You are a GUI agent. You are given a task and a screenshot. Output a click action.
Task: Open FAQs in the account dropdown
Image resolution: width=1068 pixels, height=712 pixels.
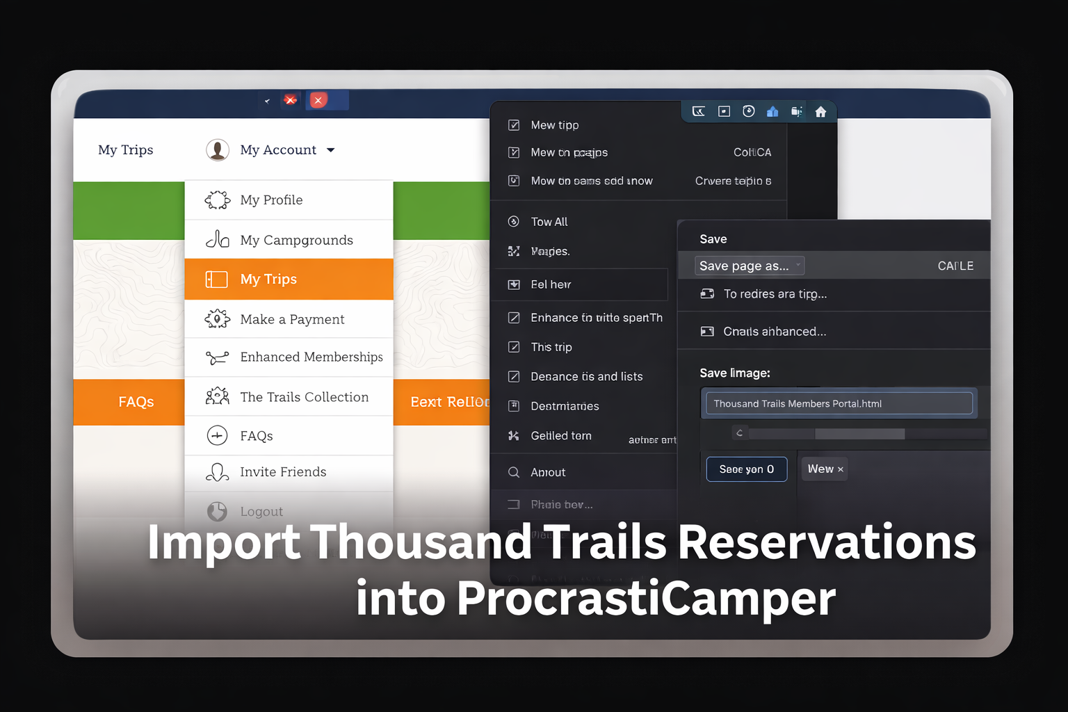(289, 436)
